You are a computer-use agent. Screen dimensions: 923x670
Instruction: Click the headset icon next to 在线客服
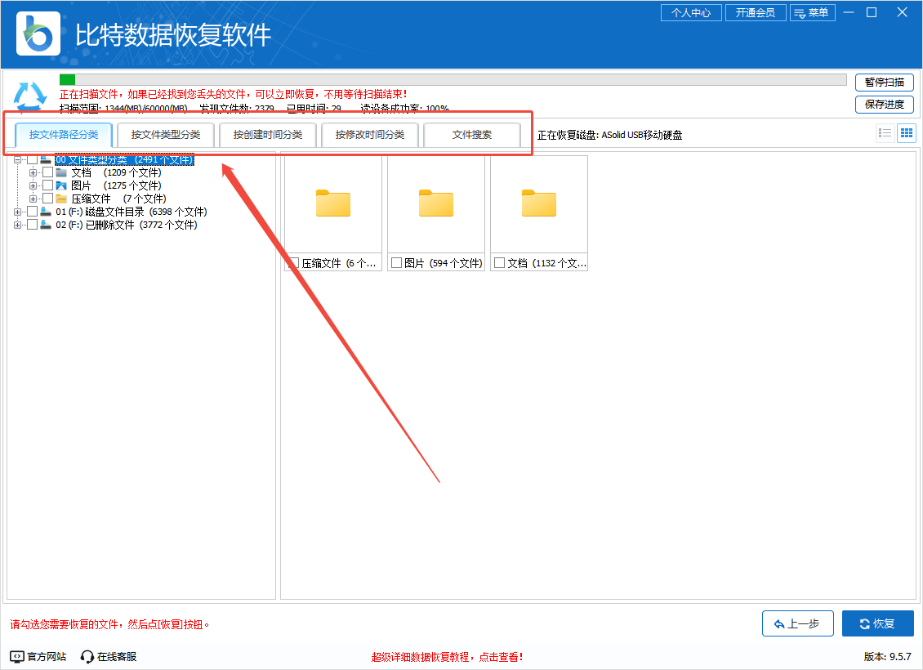87,656
